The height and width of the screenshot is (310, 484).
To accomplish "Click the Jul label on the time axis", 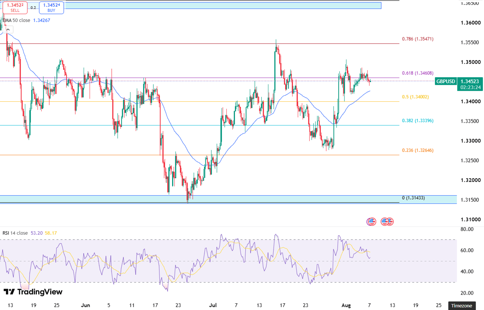I will (213, 305).
